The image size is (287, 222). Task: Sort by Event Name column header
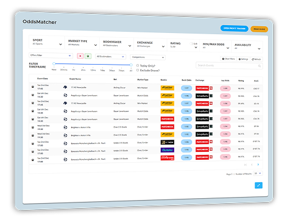(x=75, y=79)
